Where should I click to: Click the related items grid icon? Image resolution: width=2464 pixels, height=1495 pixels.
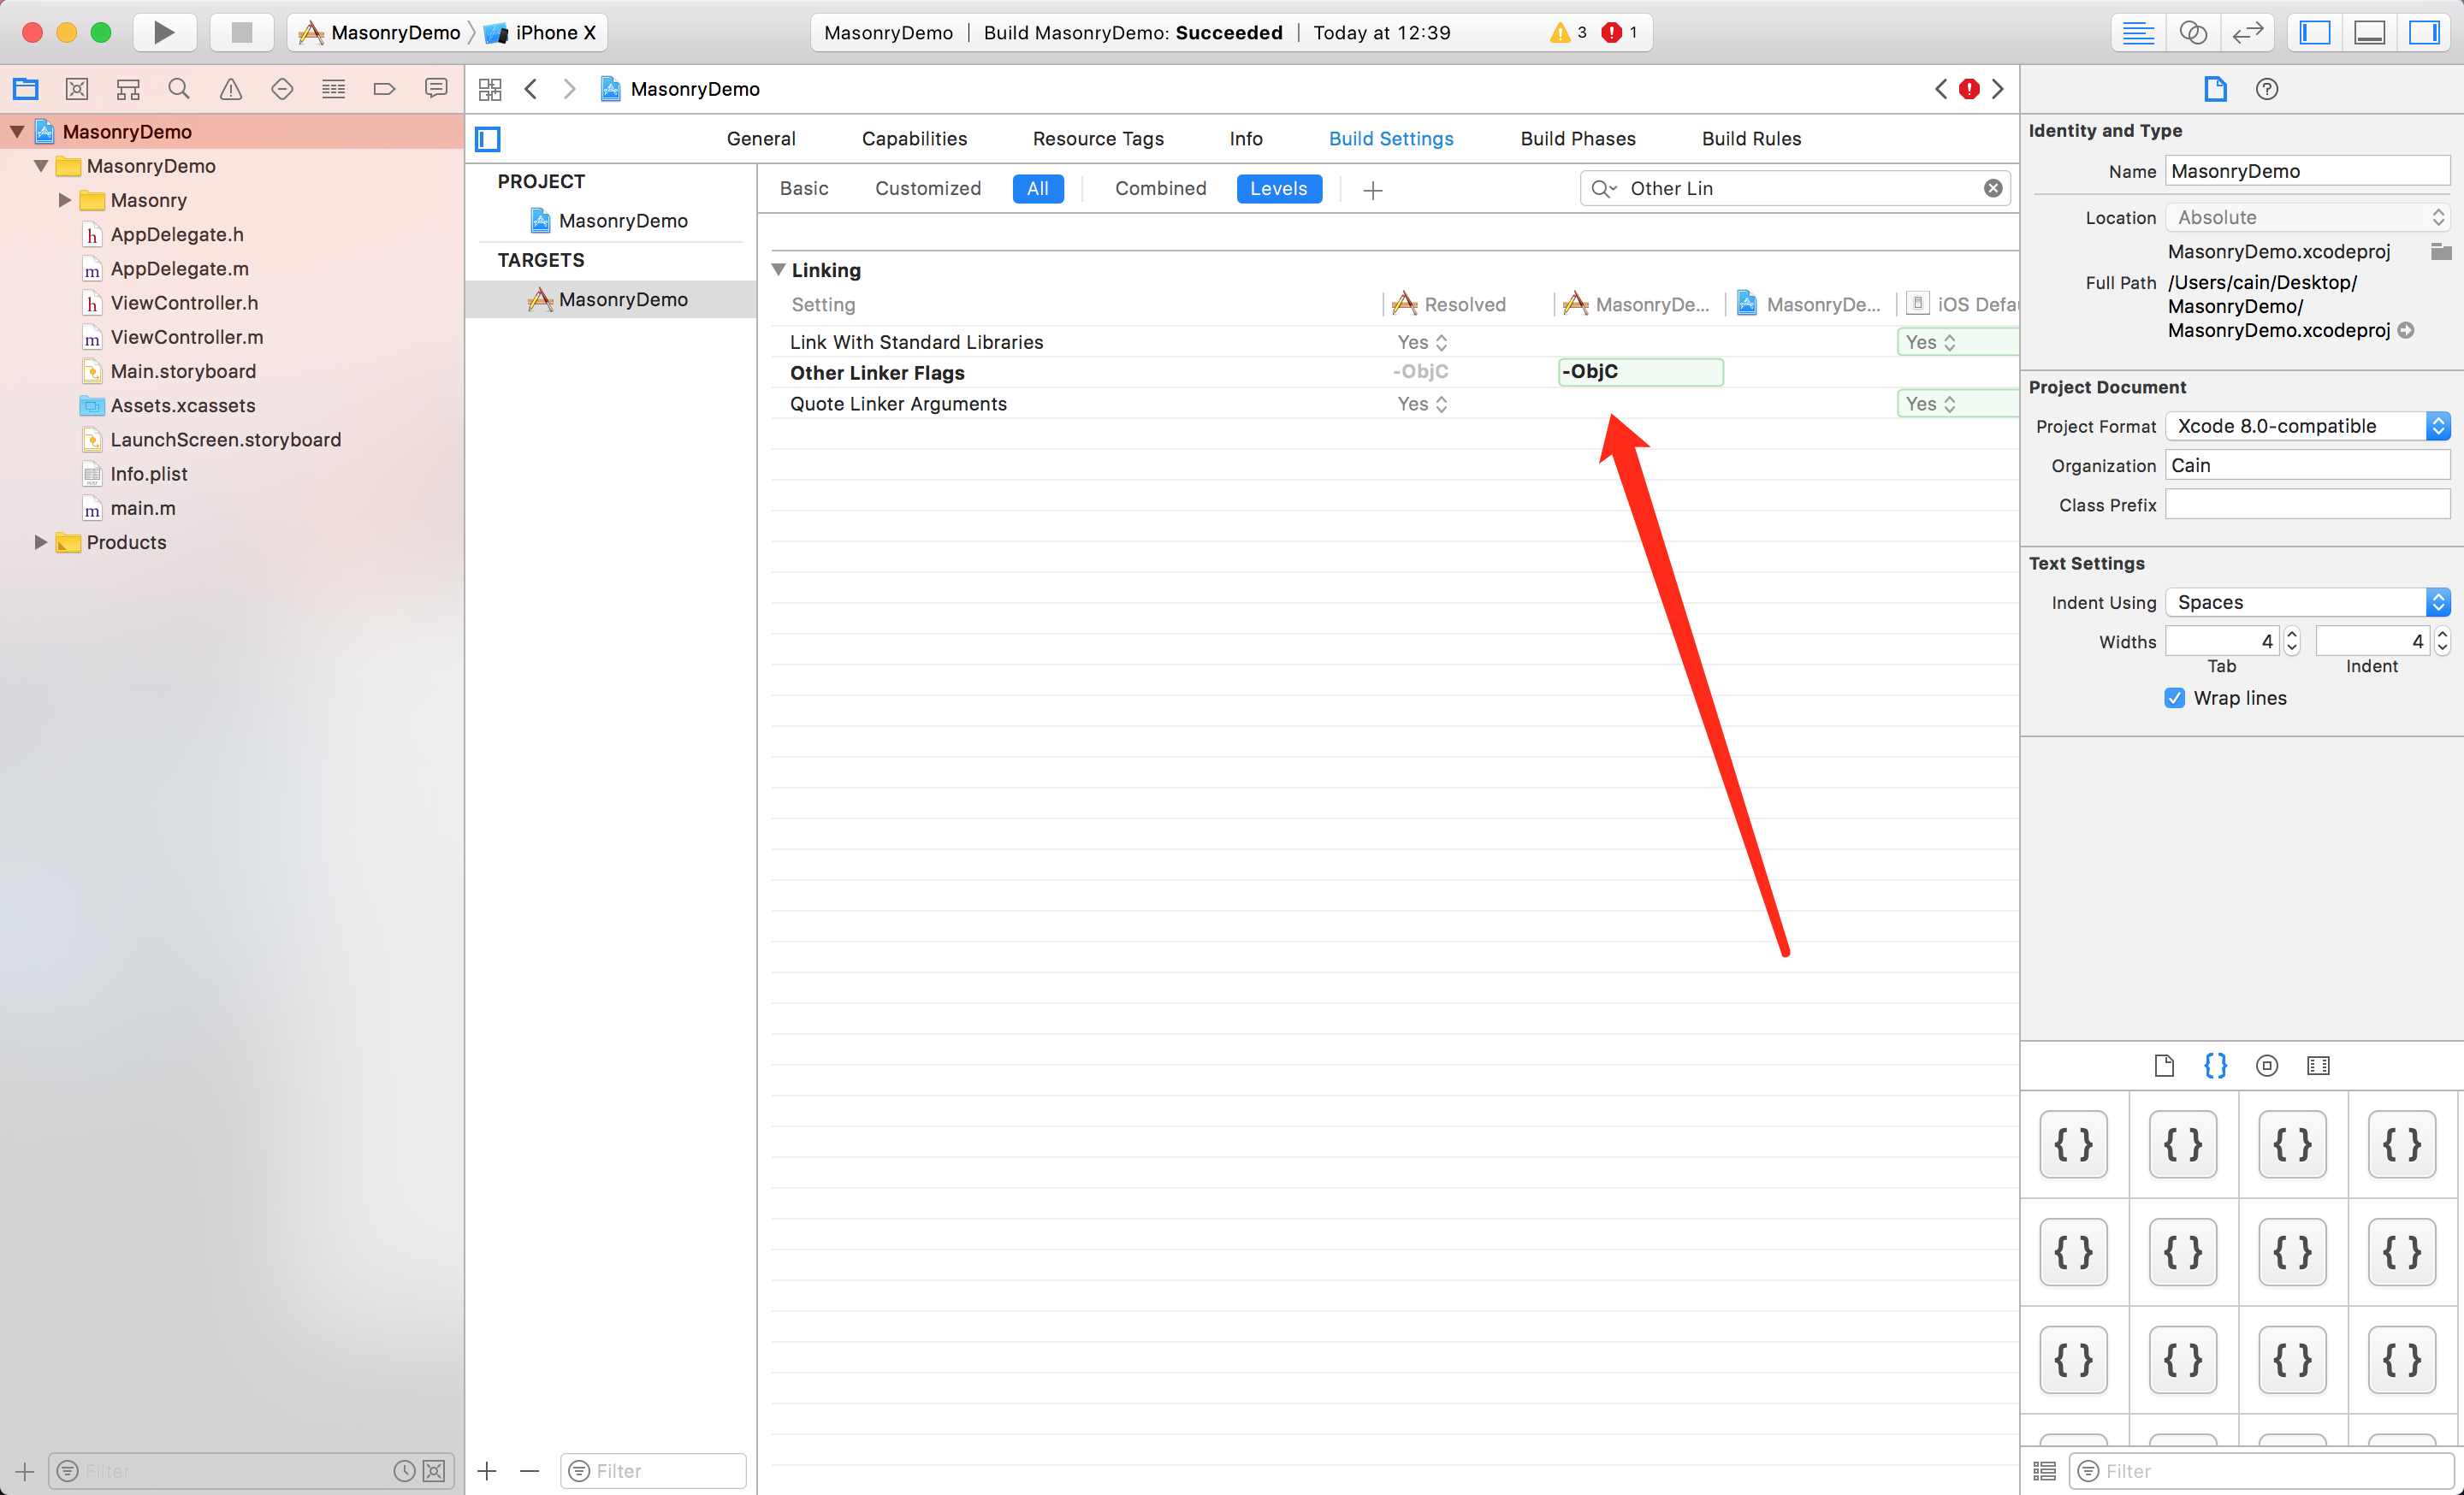490,89
